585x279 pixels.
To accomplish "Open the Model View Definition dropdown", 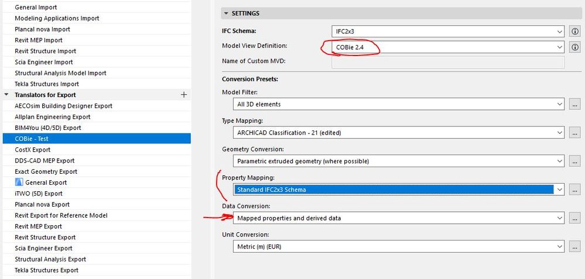I will 448,47.
